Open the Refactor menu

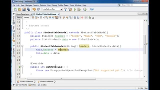coord(43,5)
